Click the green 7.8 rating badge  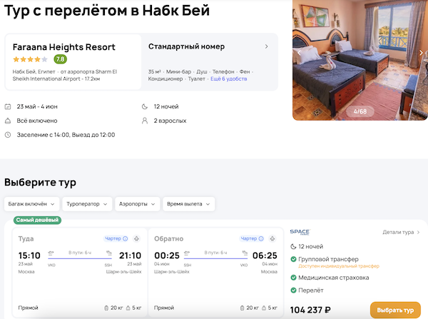pyautogui.click(x=60, y=59)
